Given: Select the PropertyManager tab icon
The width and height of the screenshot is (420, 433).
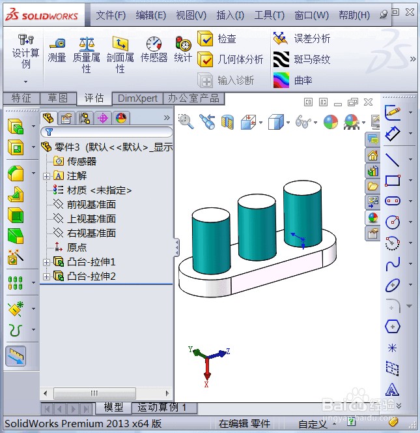Looking at the screenshot, I should pos(66,118).
